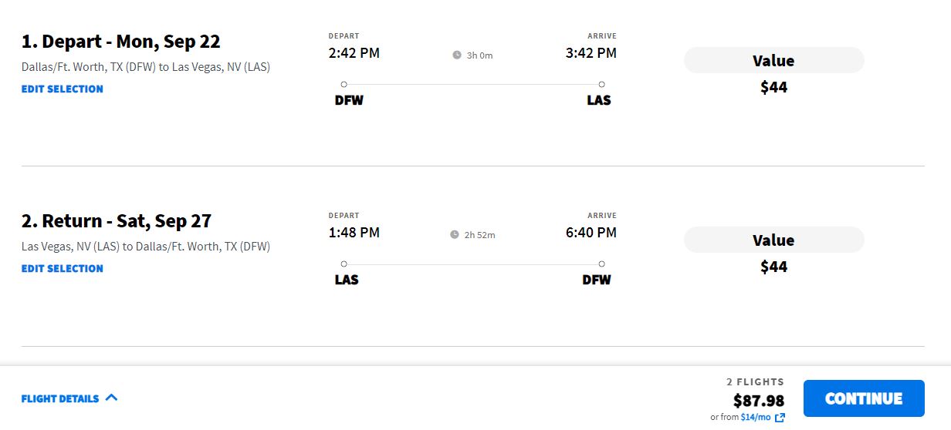Image resolution: width=951 pixels, height=430 pixels.
Task: Click the DFW destination dot on return route line
Action: click(601, 264)
